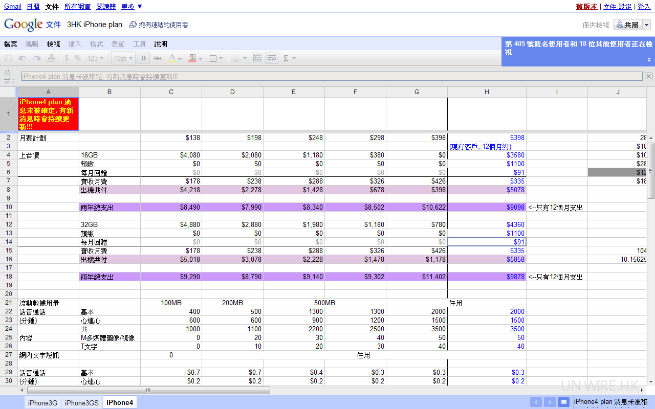Toggle bold formatting button

point(143,58)
